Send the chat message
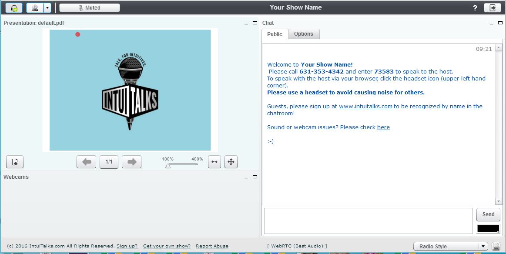Screen dimensions: 506x254 (x=488, y=214)
